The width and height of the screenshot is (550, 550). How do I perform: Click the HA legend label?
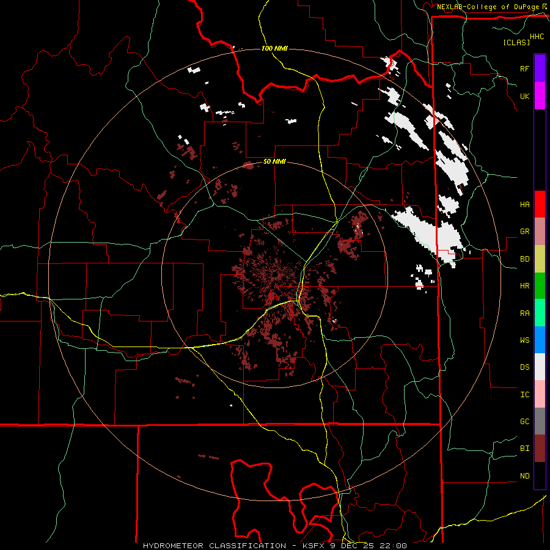tap(524, 205)
